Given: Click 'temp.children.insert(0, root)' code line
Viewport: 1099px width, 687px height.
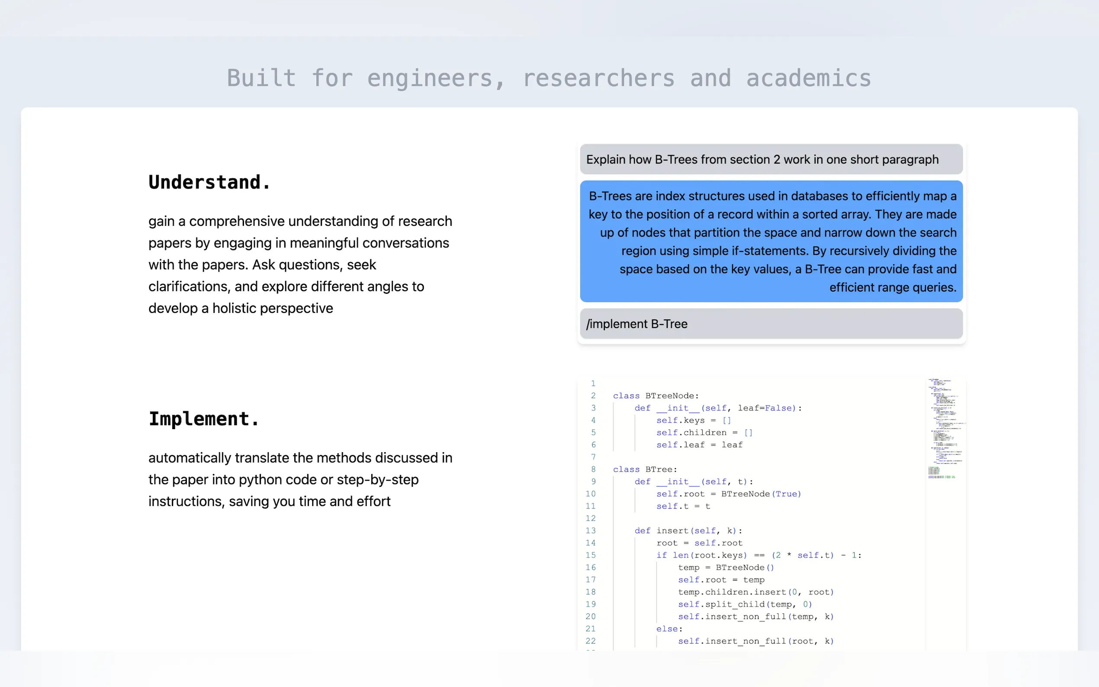Looking at the screenshot, I should coord(755,592).
